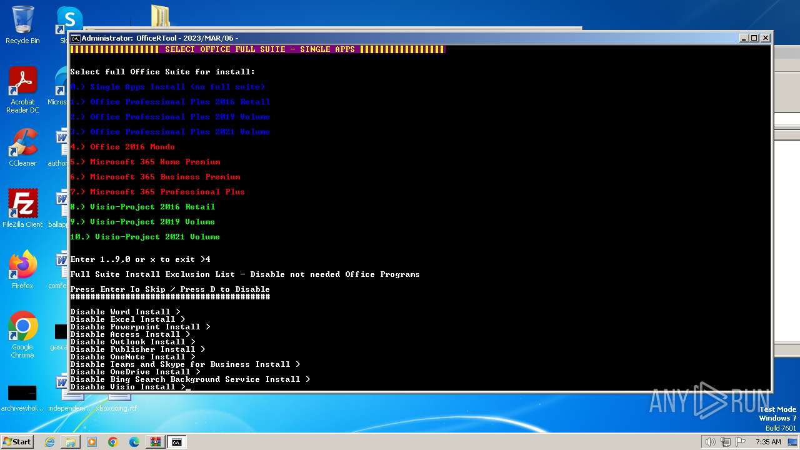Launch Acrobat Reader DC shortcut
800x450 pixels.
point(22,90)
